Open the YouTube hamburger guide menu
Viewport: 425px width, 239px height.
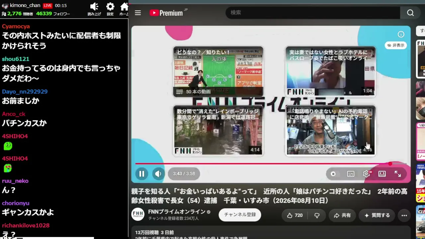coord(138,13)
